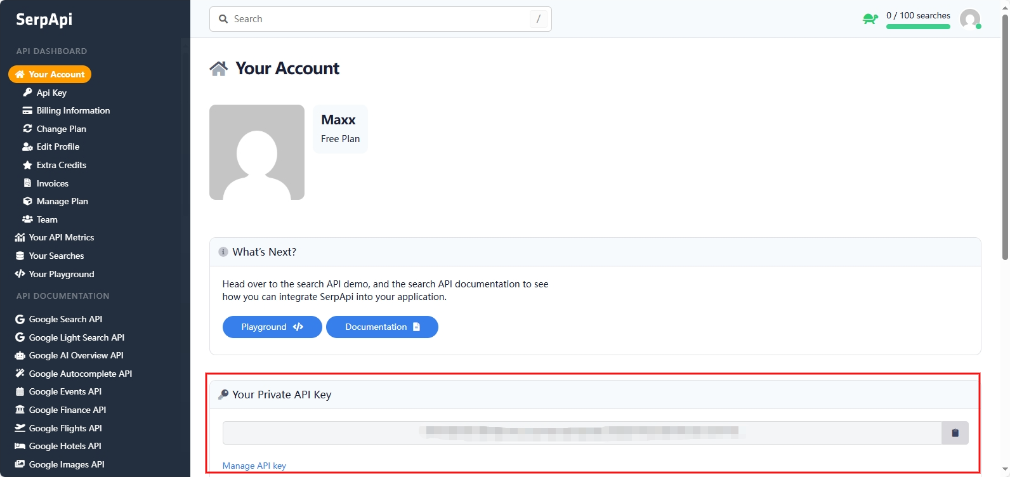Image resolution: width=1010 pixels, height=477 pixels.
Task: Open Google Images API docs
Action: (66, 464)
